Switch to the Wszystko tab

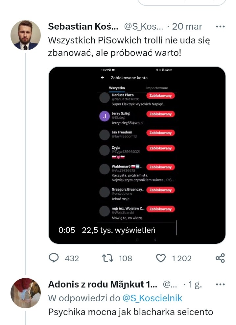(117, 88)
